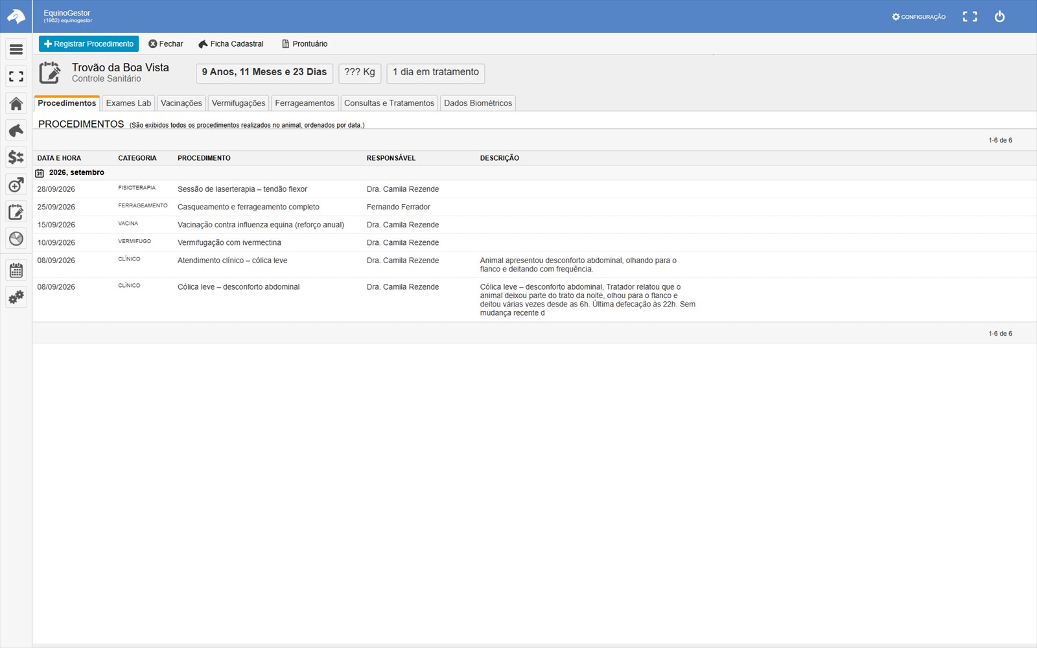Select the Casqueamento e ferrageamento completo row
The width and height of the screenshot is (1037, 648).
534,207
